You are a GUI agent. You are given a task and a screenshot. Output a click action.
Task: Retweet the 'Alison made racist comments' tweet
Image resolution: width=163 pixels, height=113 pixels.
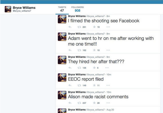[79, 103]
